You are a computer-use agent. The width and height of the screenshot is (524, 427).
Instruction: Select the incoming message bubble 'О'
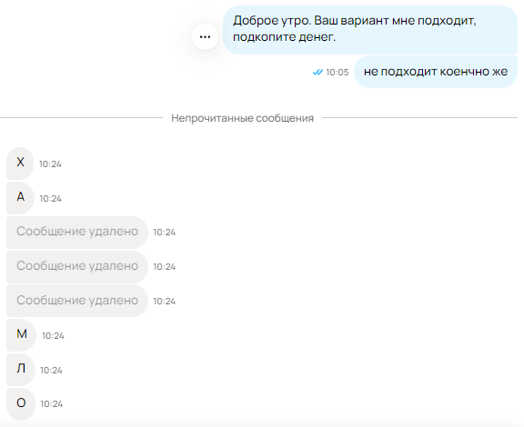tap(21, 403)
